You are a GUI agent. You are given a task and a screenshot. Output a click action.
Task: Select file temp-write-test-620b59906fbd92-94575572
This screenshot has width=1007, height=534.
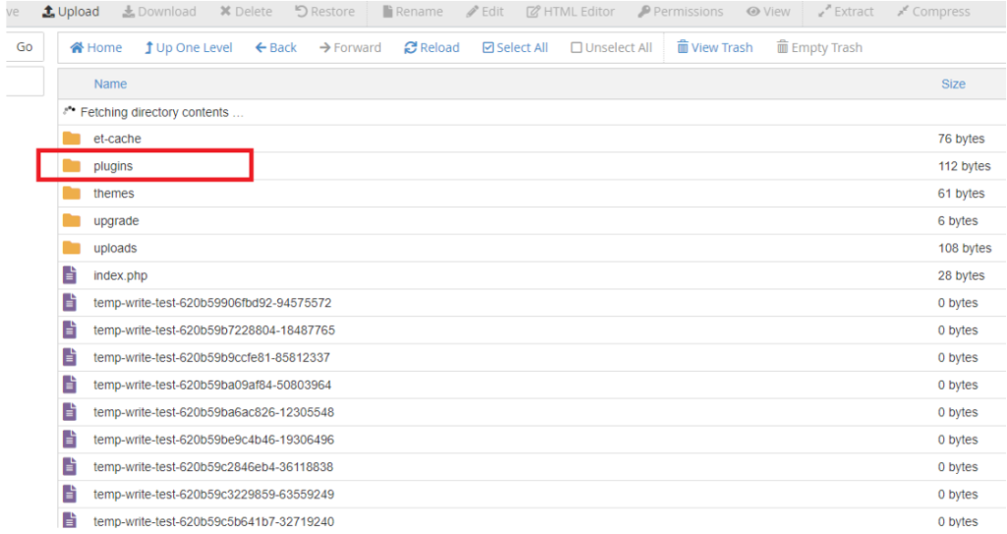click(212, 303)
